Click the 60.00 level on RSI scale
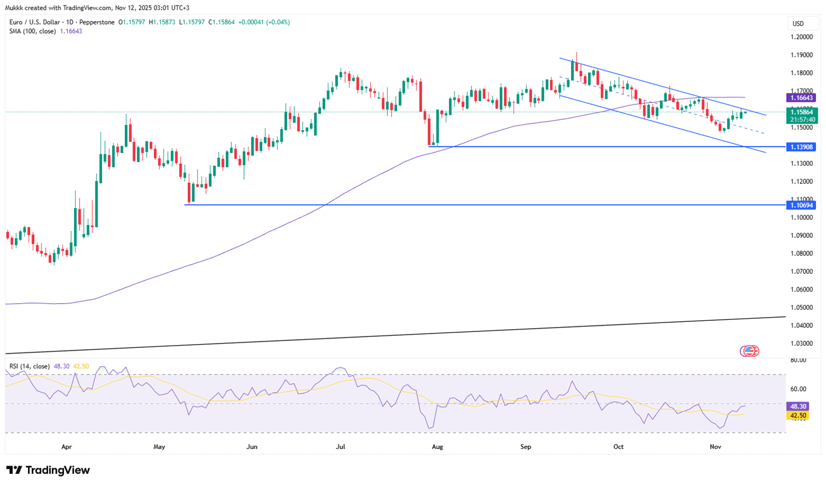This screenshot has width=826, height=486. coord(798,389)
